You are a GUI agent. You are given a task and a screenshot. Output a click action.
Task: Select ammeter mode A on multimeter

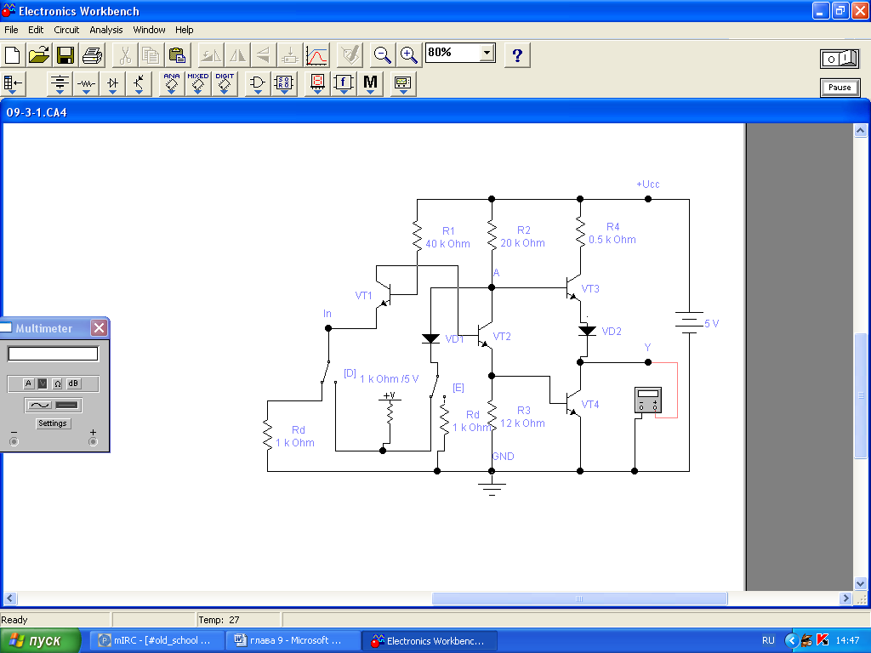pyautogui.click(x=28, y=383)
